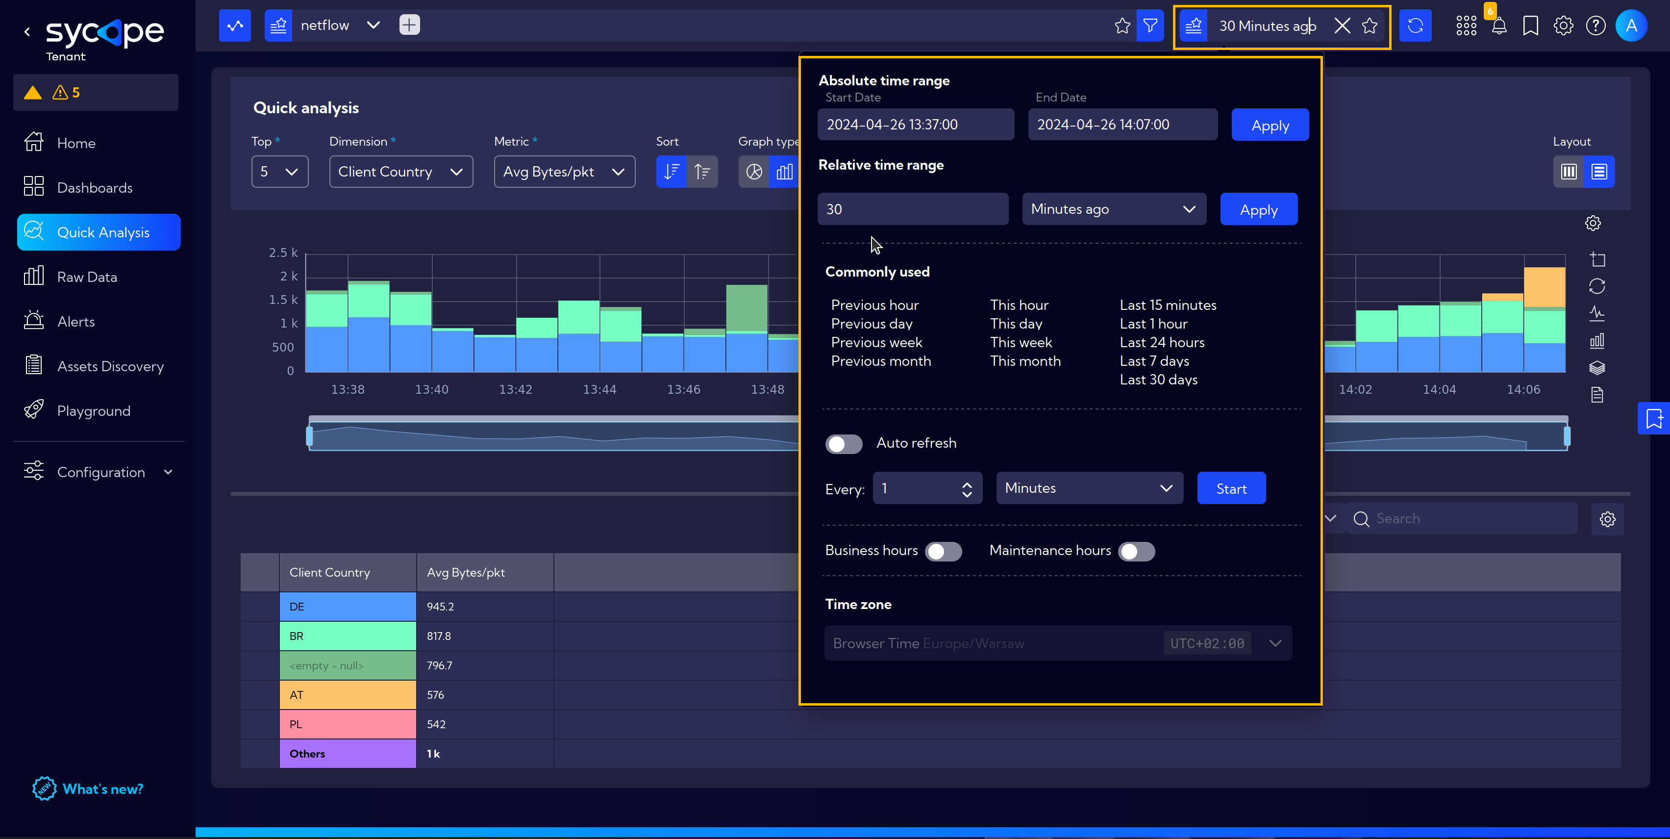1670x839 pixels.
Task: Select pie chart graph type
Action: point(754,172)
